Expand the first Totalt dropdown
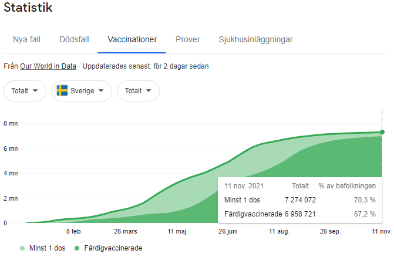 click(x=25, y=91)
